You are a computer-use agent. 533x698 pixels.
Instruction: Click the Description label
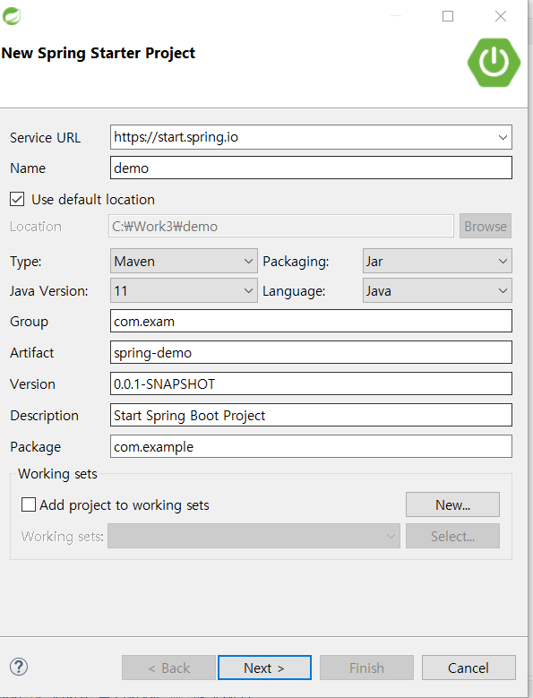point(45,416)
